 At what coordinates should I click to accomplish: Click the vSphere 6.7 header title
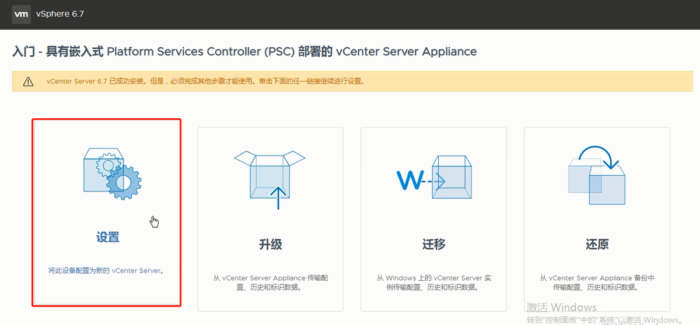(x=60, y=14)
